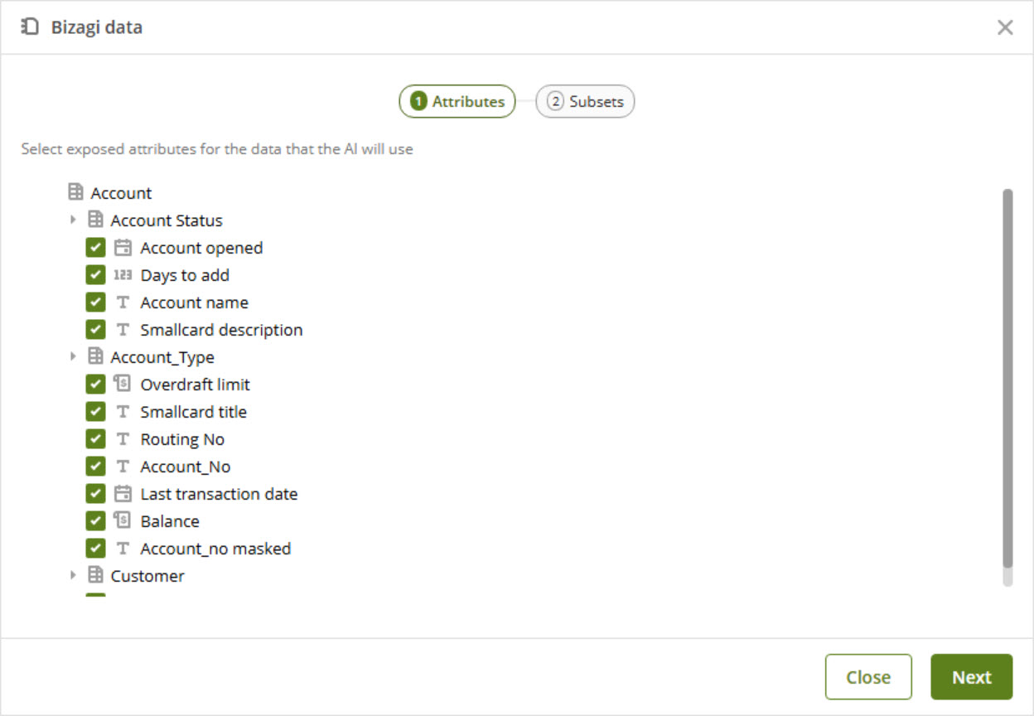Click the calendar icon beside Last transaction date

[123, 494]
